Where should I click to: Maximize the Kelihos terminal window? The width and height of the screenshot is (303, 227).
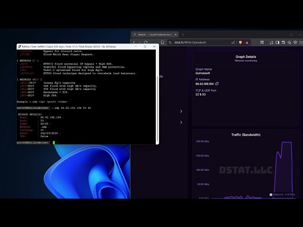point(145,46)
